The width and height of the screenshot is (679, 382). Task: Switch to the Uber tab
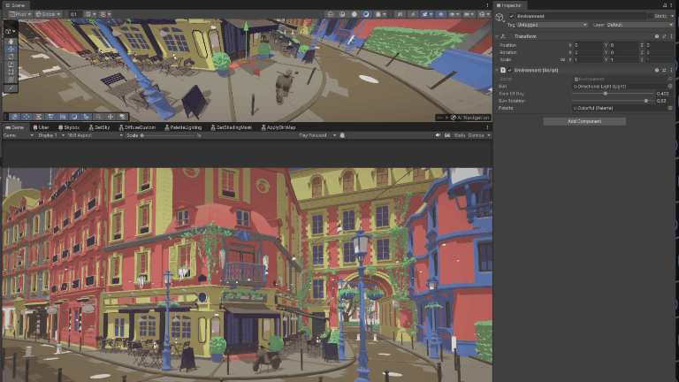42,127
